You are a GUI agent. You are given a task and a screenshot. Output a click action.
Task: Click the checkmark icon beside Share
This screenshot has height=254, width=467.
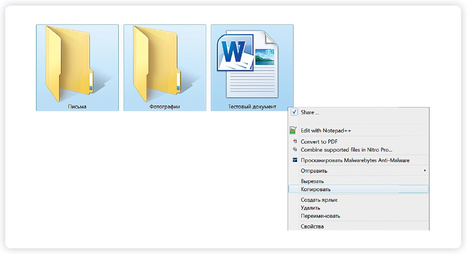click(x=294, y=112)
